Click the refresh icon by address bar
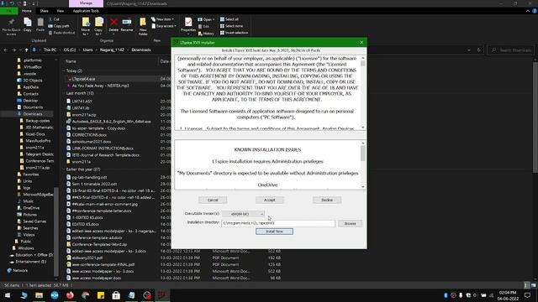538x302 pixels. (479, 50)
